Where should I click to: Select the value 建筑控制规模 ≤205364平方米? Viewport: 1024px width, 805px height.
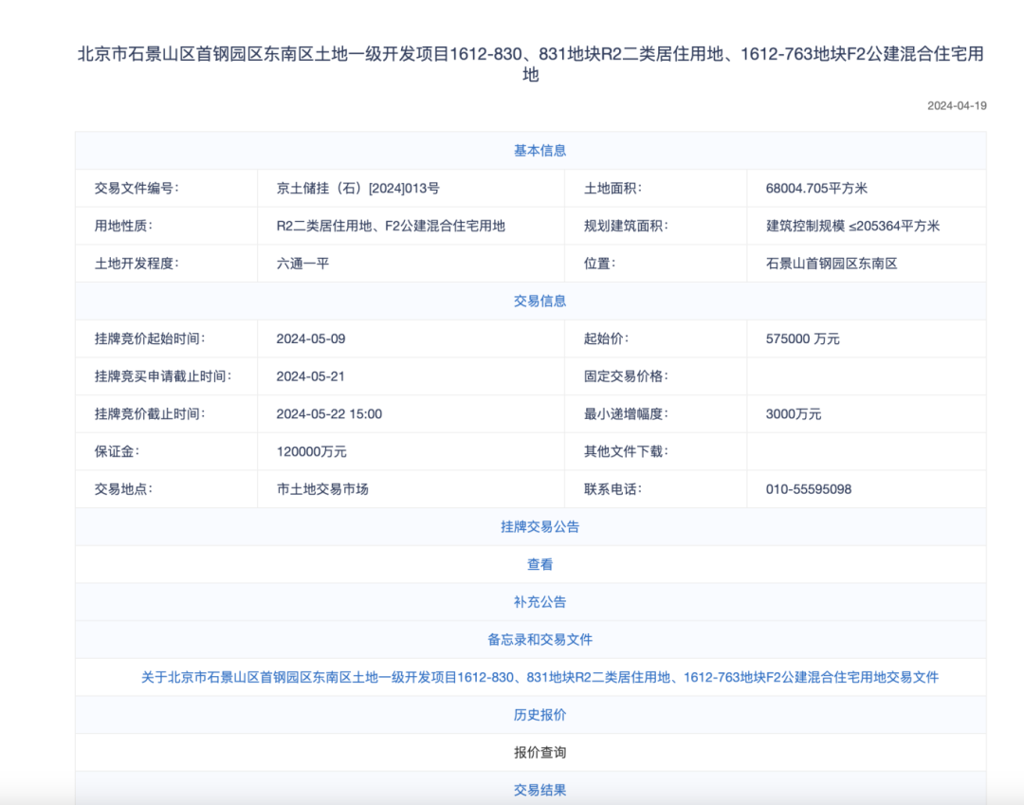[852, 226]
